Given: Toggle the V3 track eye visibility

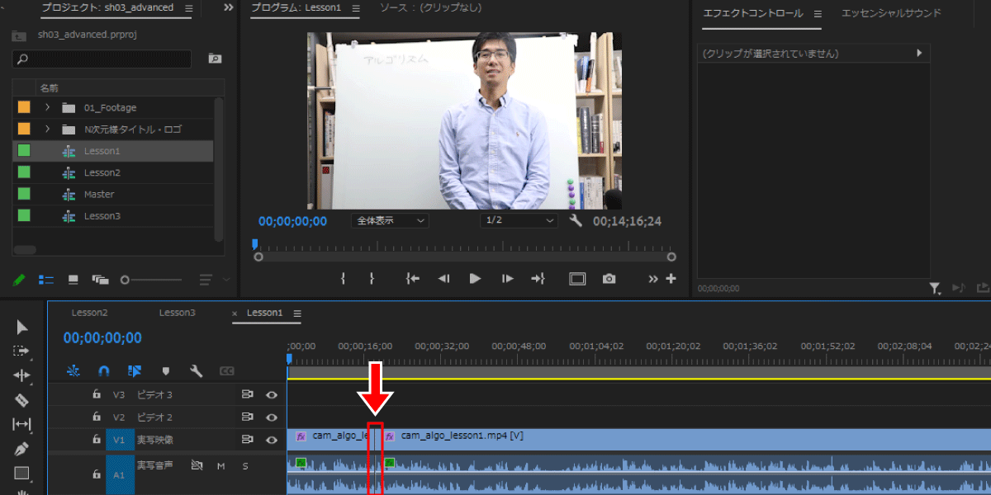Looking at the screenshot, I should [x=271, y=395].
